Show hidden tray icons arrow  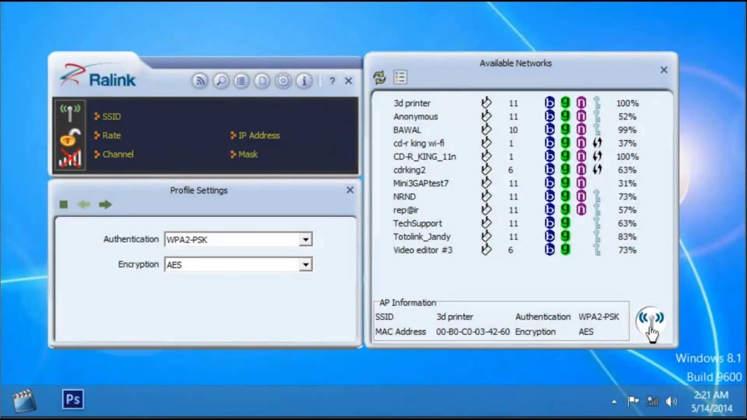[x=614, y=402]
